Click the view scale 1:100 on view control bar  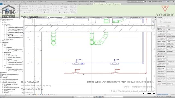(x=29, y=95)
